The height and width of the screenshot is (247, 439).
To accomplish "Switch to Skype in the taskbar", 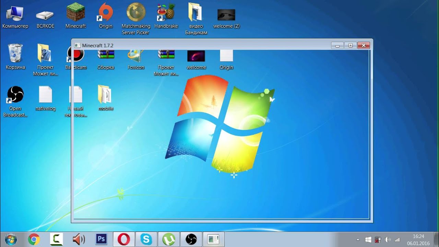I will 146,239.
